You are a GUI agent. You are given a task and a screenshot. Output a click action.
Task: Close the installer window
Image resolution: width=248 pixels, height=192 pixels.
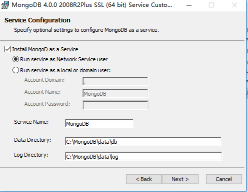pos(234,5)
